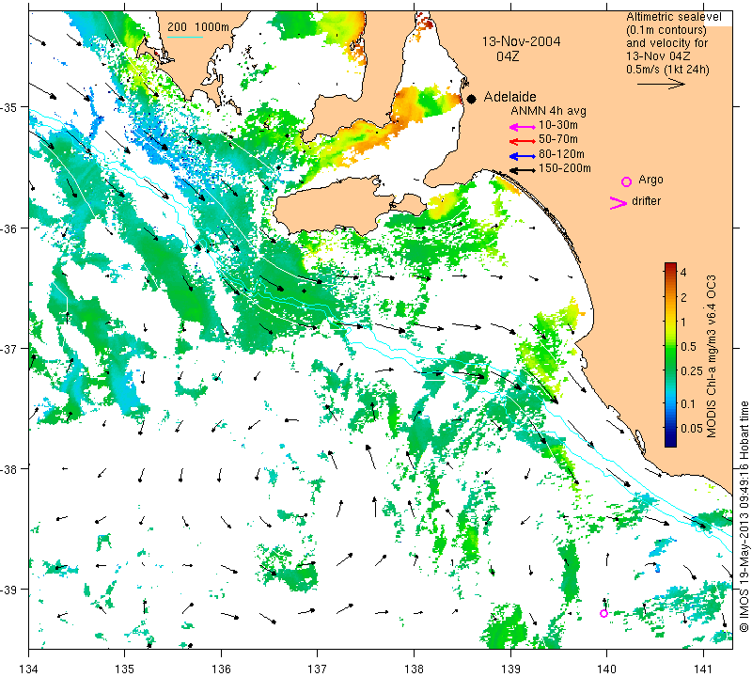Screen dimensions: 752x677
Task: Click the longitude axis label '140'
Action: 606,669
